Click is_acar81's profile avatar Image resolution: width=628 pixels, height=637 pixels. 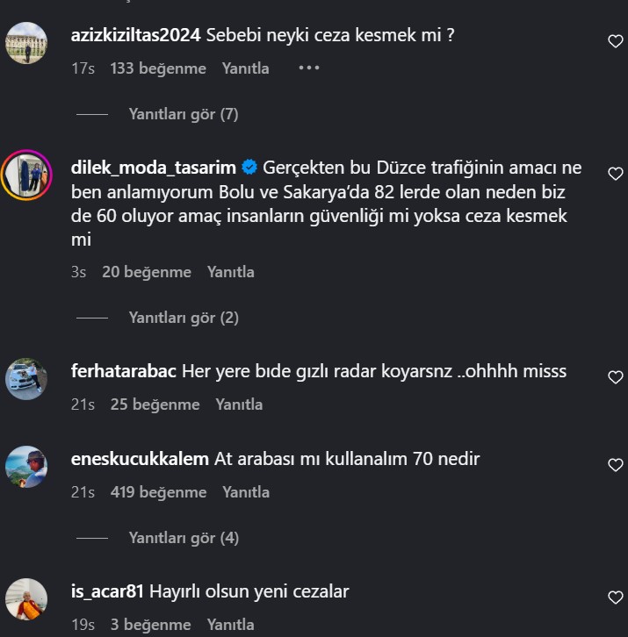(x=26, y=598)
